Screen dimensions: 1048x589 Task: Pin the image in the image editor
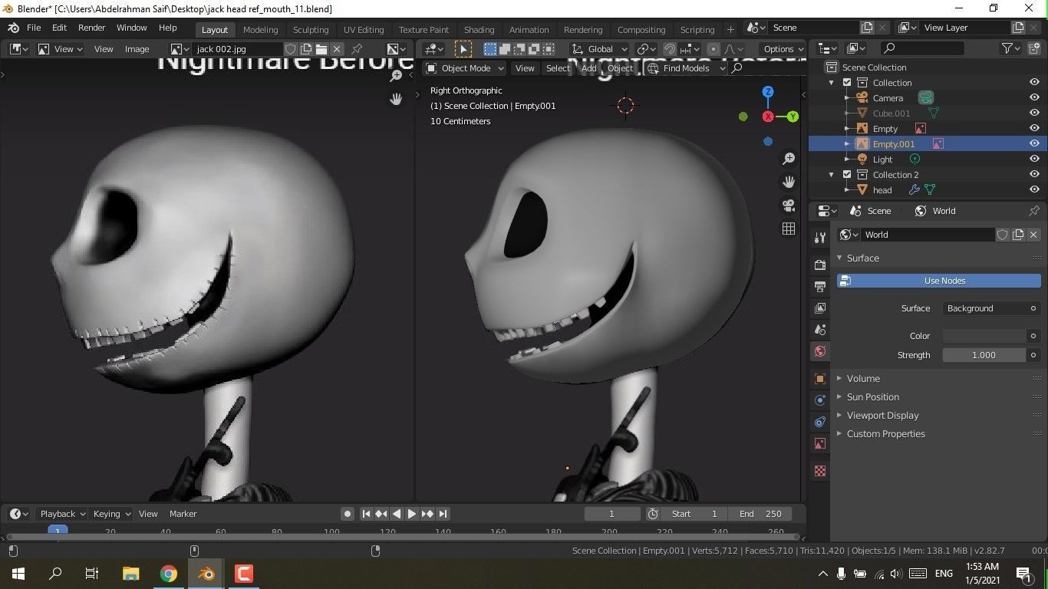click(x=357, y=49)
